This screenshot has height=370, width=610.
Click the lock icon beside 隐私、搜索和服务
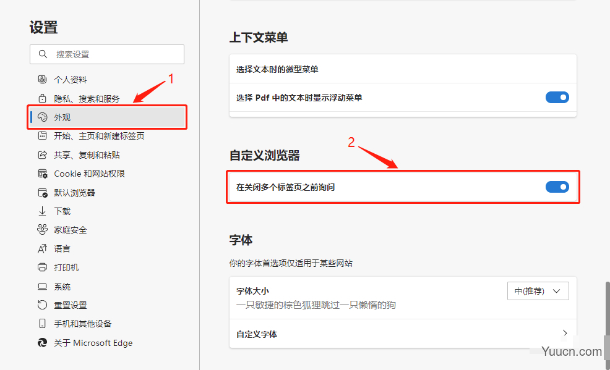(x=42, y=98)
